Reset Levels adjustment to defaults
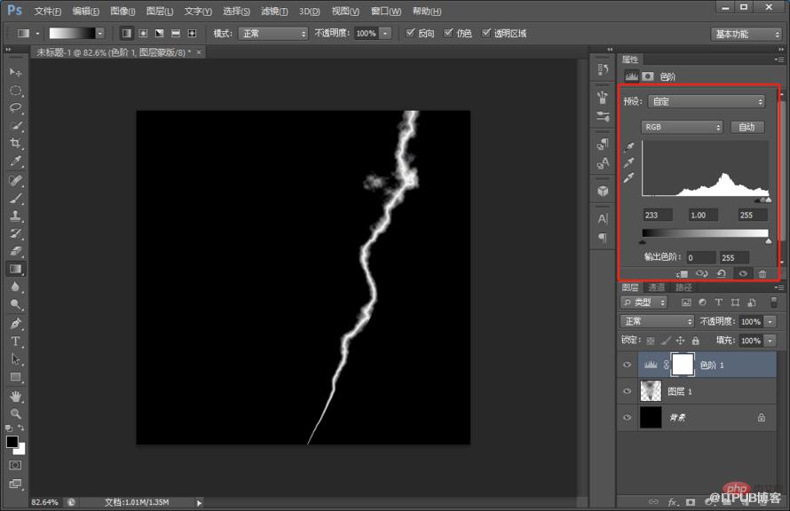The height and width of the screenshot is (511, 790). [722, 273]
